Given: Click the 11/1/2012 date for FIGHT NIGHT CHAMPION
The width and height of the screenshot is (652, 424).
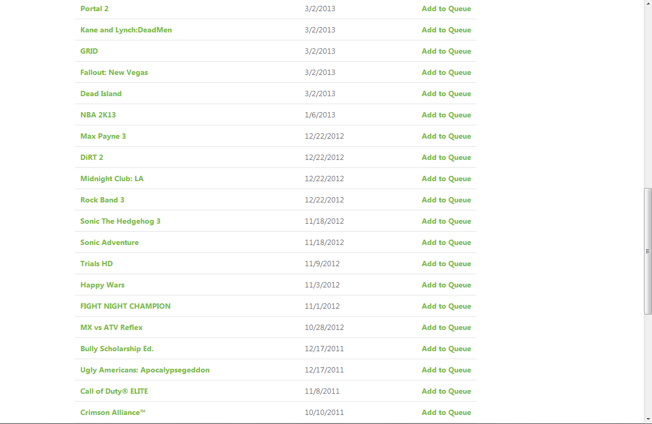Looking at the screenshot, I should [x=322, y=306].
